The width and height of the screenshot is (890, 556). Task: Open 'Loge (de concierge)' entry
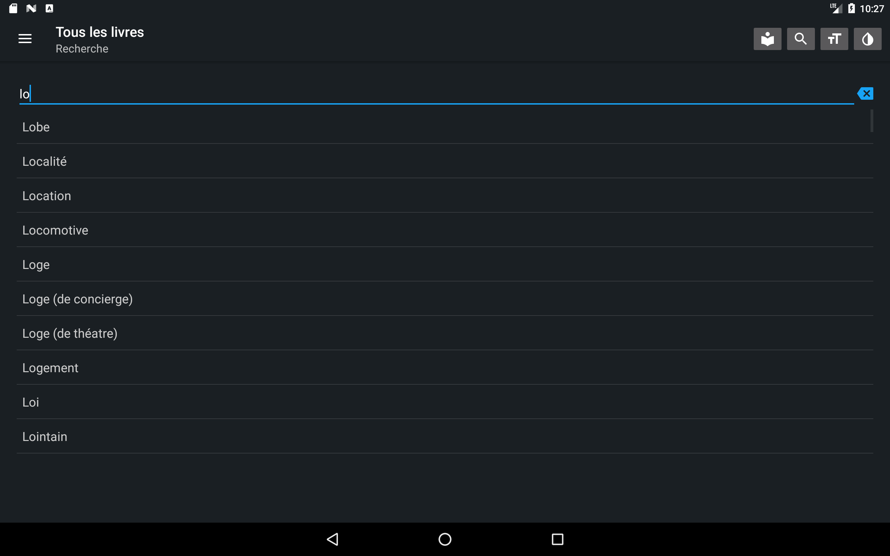pyautogui.click(x=445, y=299)
